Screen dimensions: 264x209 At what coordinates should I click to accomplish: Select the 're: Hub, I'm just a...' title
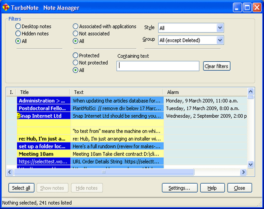pos(43,139)
